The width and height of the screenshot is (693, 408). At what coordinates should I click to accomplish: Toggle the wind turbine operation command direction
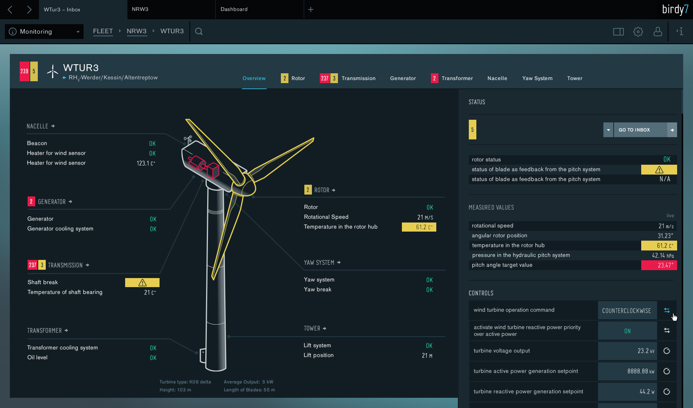pyautogui.click(x=667, y=310)
